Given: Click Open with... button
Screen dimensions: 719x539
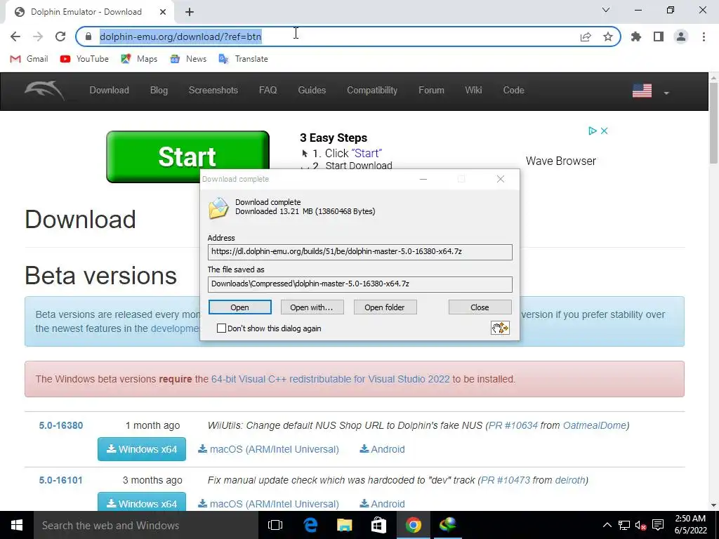Looking at the screenshot, I should [x=311, y=307].
